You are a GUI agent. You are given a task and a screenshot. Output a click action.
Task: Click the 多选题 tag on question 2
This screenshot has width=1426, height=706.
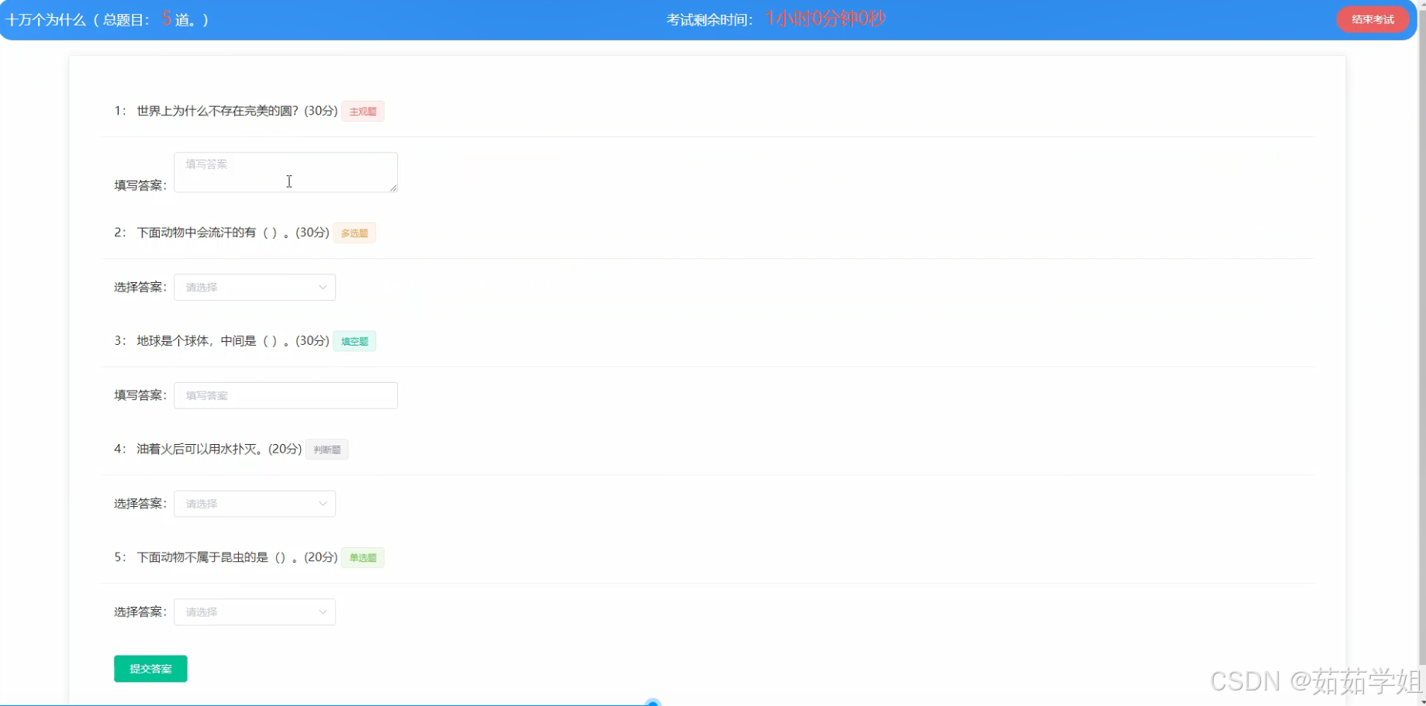354,233
